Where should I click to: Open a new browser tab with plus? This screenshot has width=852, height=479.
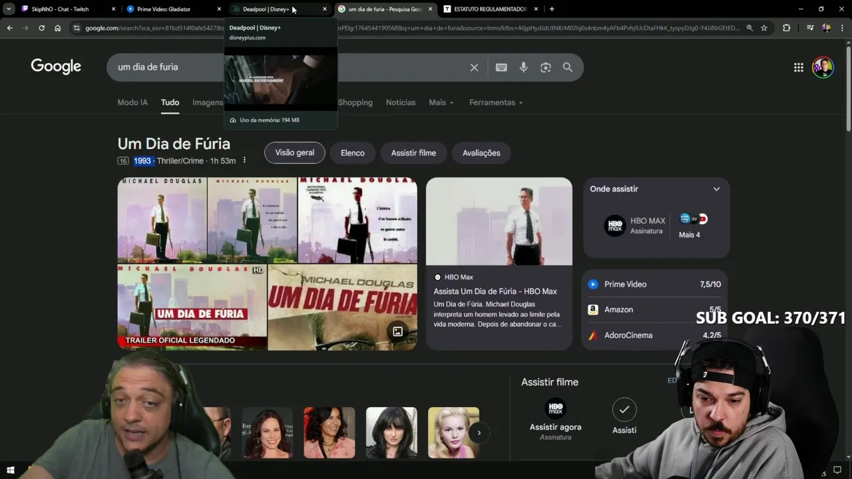[x=552, y=9]
